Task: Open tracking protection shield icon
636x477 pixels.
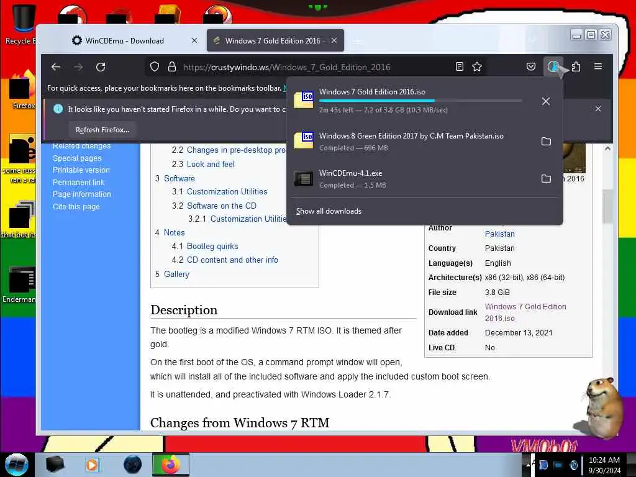Action: click(x=155, y=67)
